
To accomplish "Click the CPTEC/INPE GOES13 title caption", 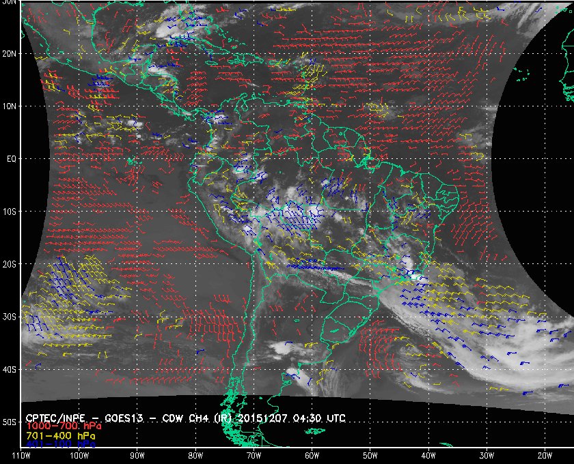I will coord(186,418).
